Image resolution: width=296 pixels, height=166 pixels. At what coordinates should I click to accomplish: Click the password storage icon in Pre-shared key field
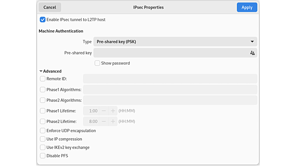pyautogui.click(x=252, y=53)
